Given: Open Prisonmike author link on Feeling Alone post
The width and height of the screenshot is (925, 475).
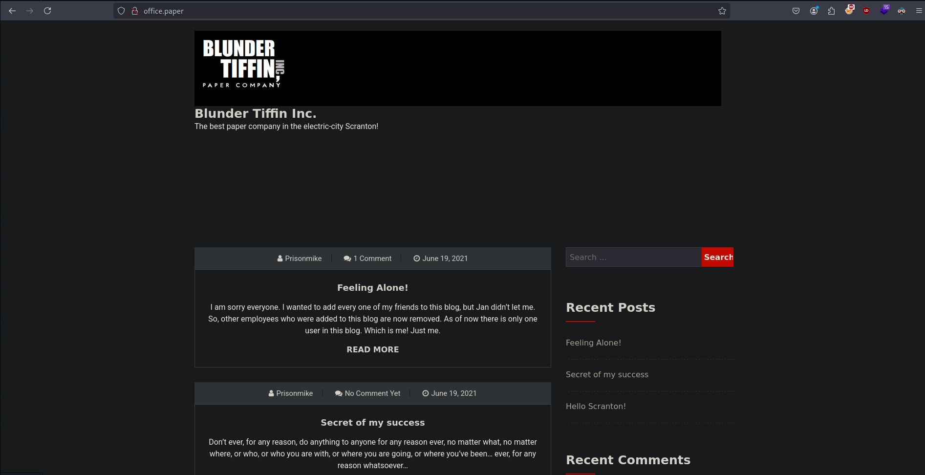Looking at the screenshot, I should (300, 259).
